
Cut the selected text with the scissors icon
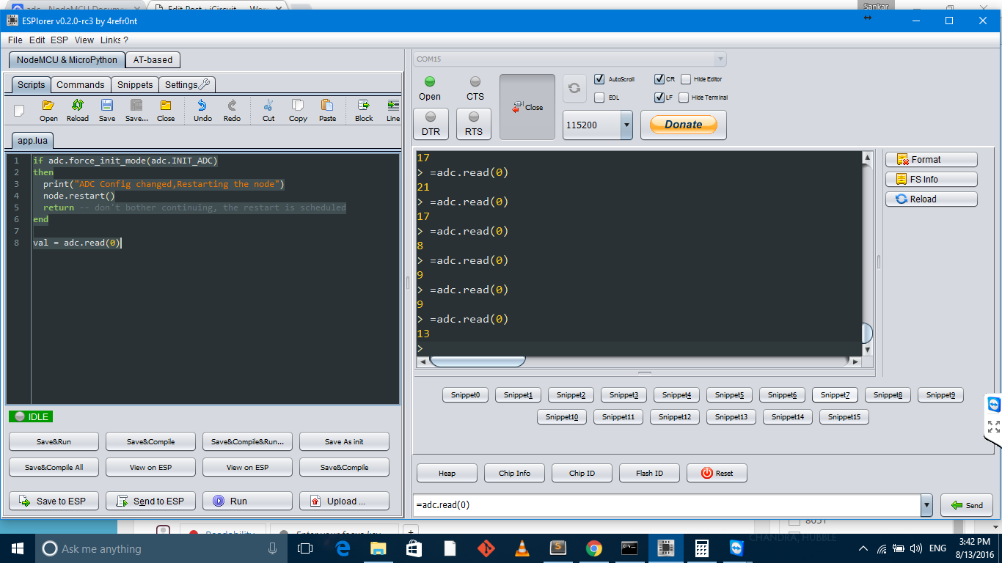[268, 111]
